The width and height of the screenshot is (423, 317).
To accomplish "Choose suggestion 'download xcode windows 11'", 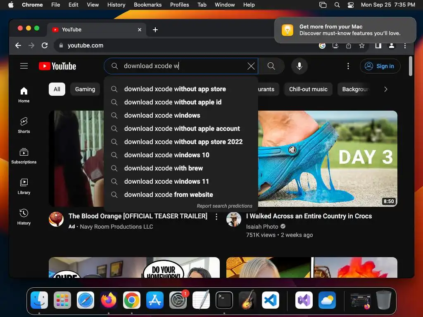I will tap(181, 182).
